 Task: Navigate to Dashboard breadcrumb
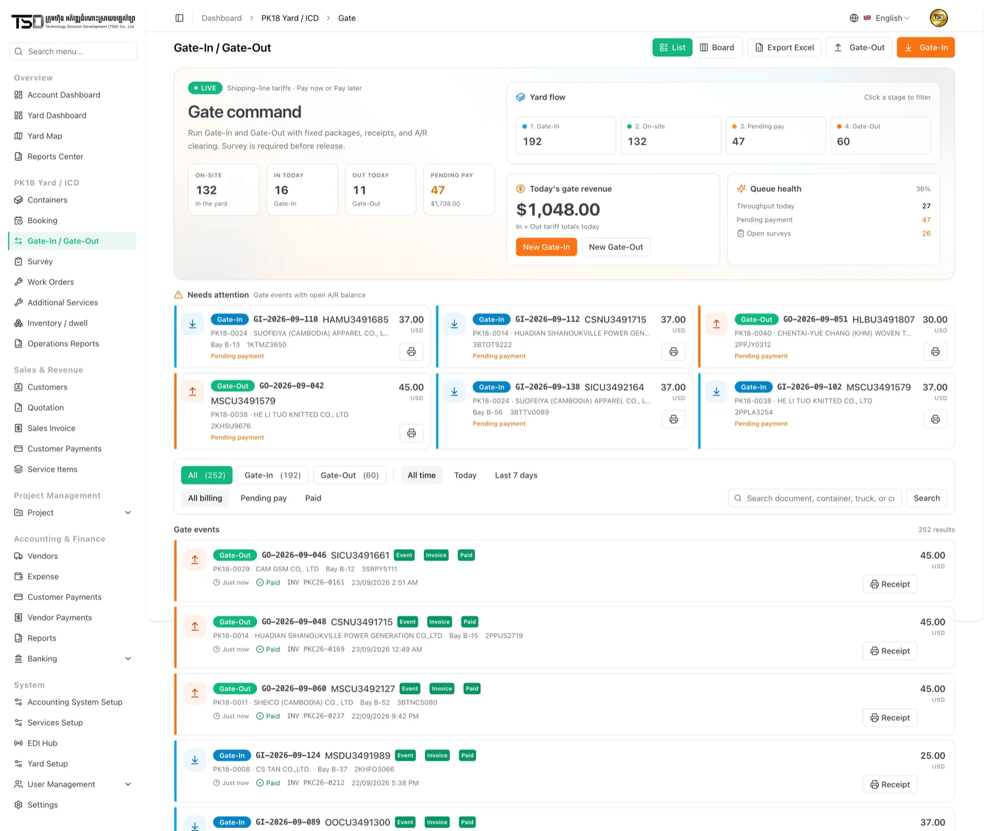pyautogui.click(x=222, y=18)
